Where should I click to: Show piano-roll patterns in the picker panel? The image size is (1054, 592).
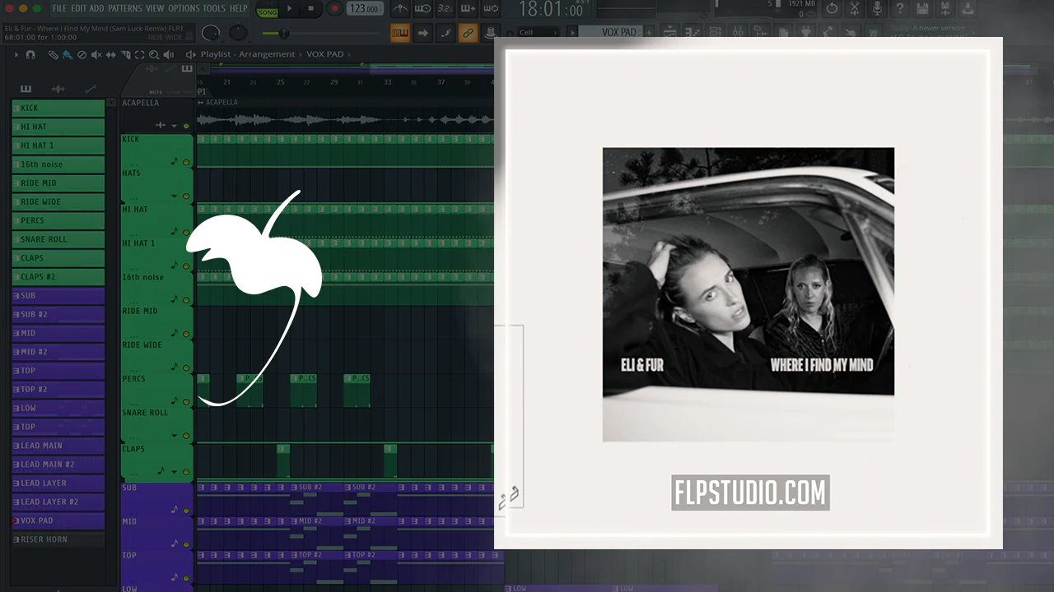coord(26,89)
